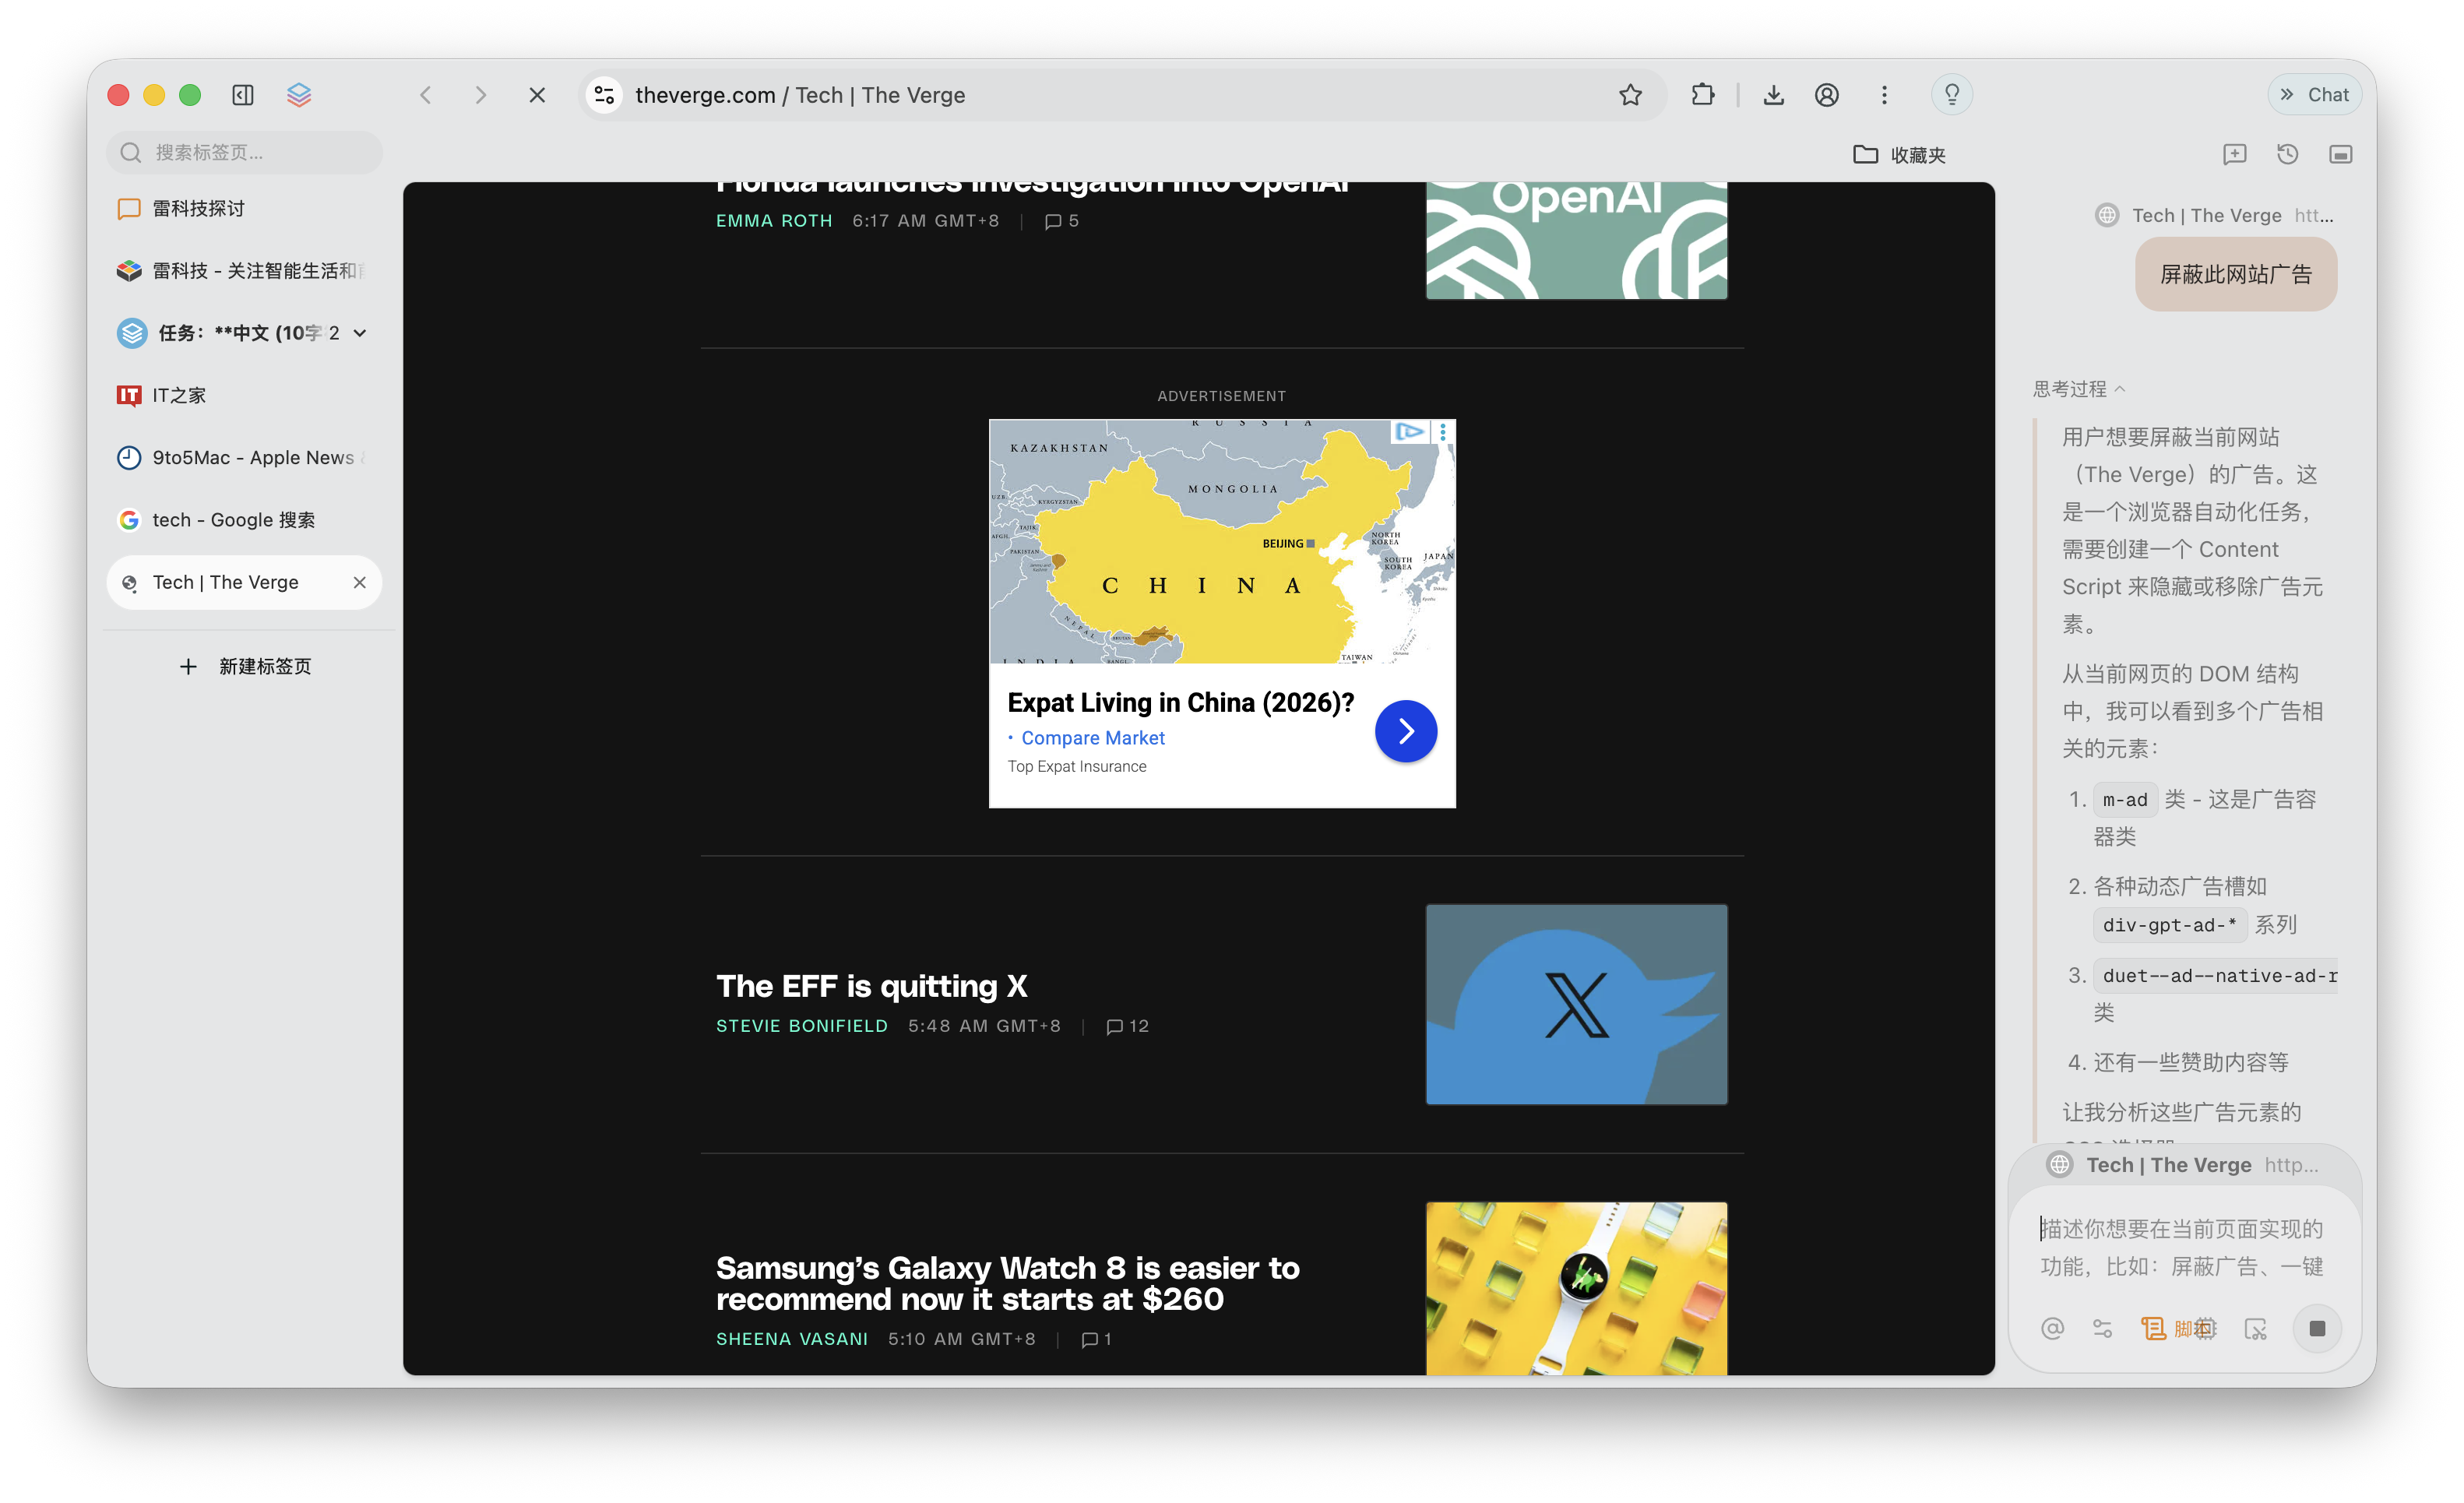Collapse the 思考过程 thinking section
The image size is (2464, 1503).
coord(2079,389)
